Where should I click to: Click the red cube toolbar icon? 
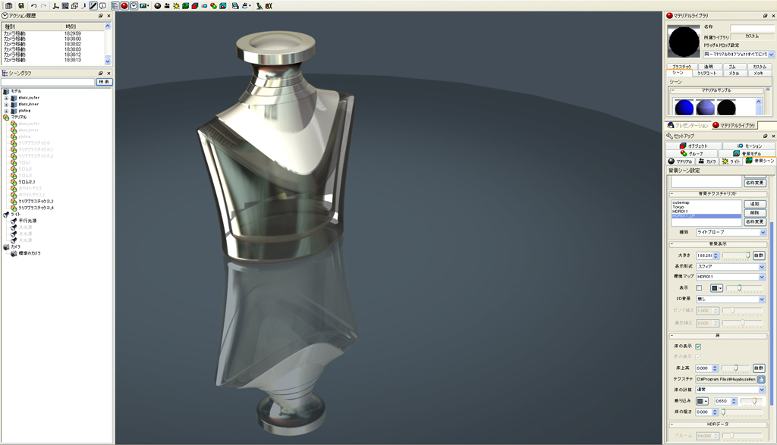point(195,5)
